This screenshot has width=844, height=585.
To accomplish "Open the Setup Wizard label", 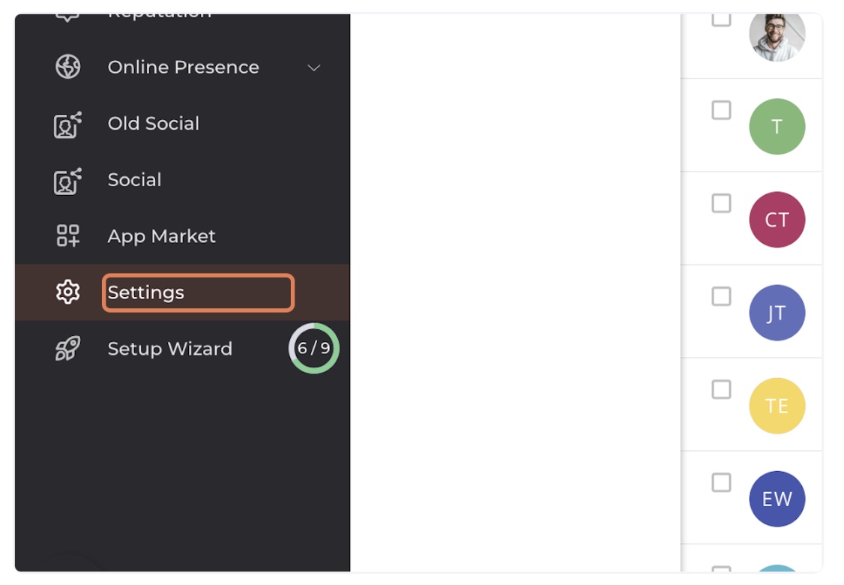I will [169, 349].
